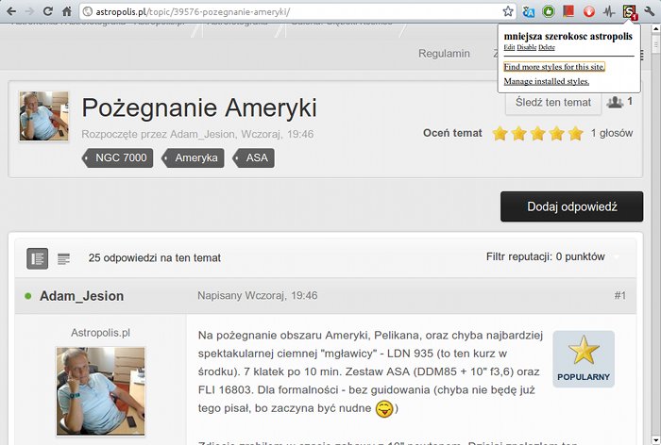Image resolution: width=661 pixels, height=445 pixels.
Task: Open the Regulamin menu item
Action: (x=444, y=54)
